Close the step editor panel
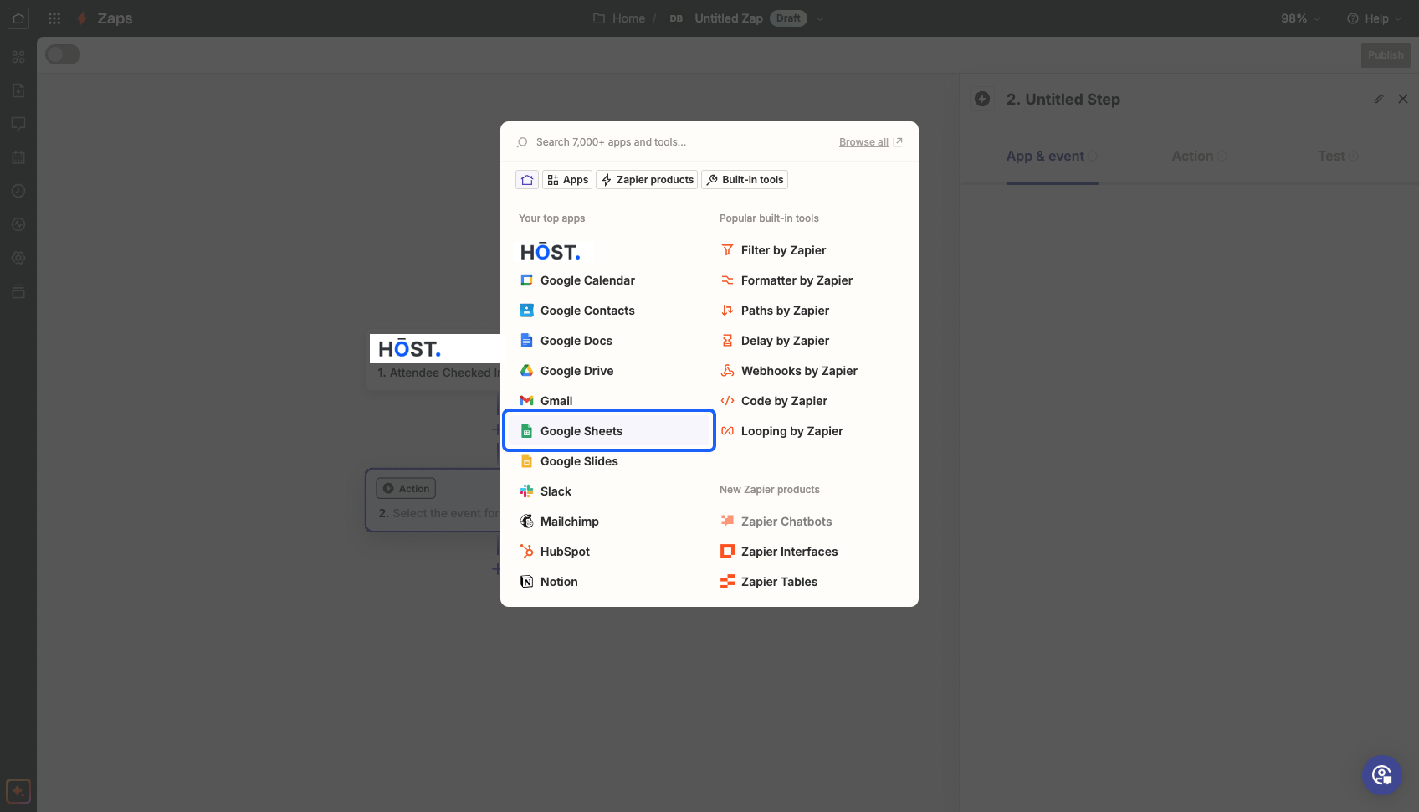This screenshot has height=812, width=1419. point(1403,99)
